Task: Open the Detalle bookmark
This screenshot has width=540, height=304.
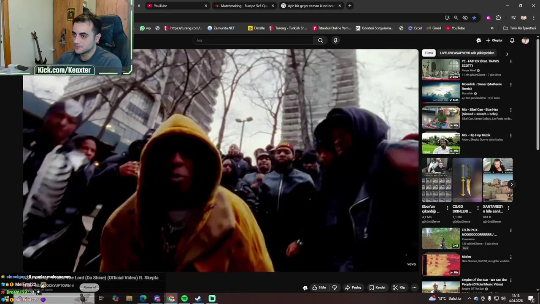Action: 256,28
